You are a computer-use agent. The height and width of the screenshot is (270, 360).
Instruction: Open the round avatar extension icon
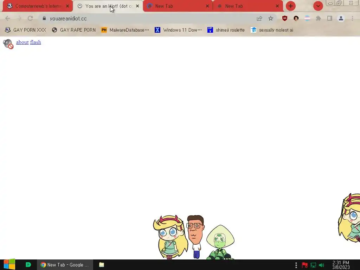coord(296,18)
